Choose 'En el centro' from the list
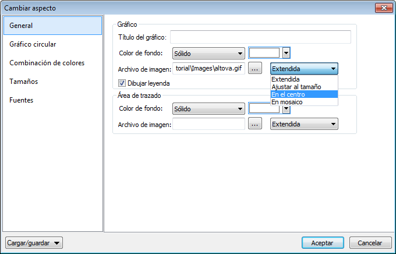Screen dimensions: 396x254 coord(304,94)
